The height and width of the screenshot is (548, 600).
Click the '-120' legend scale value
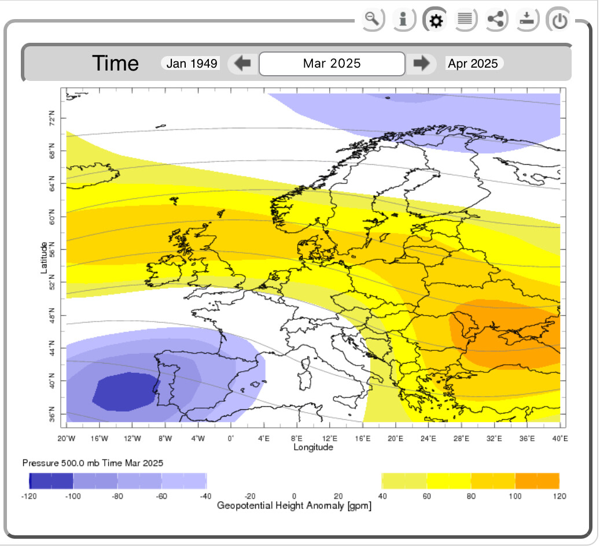pyautogui.click(x=29, y=496)
